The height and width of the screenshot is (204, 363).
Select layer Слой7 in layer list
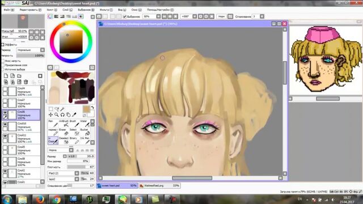[x=22, y=103]
